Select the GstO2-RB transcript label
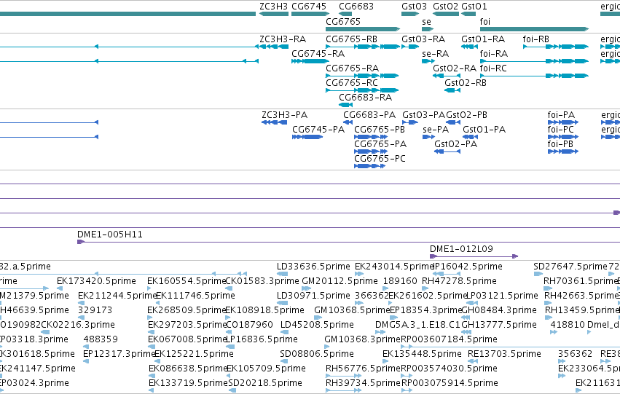The image size is (620, 394). pos(466,83)
